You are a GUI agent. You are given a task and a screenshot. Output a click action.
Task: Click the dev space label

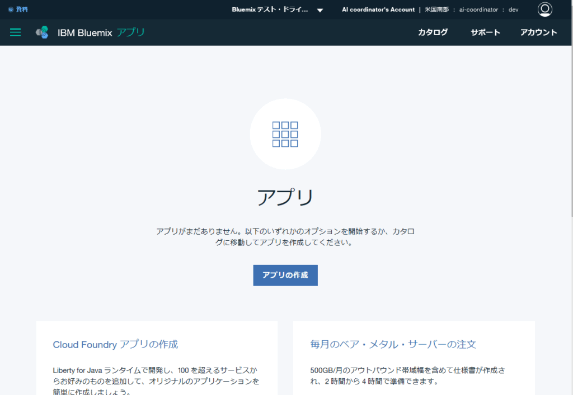point(514,10)
